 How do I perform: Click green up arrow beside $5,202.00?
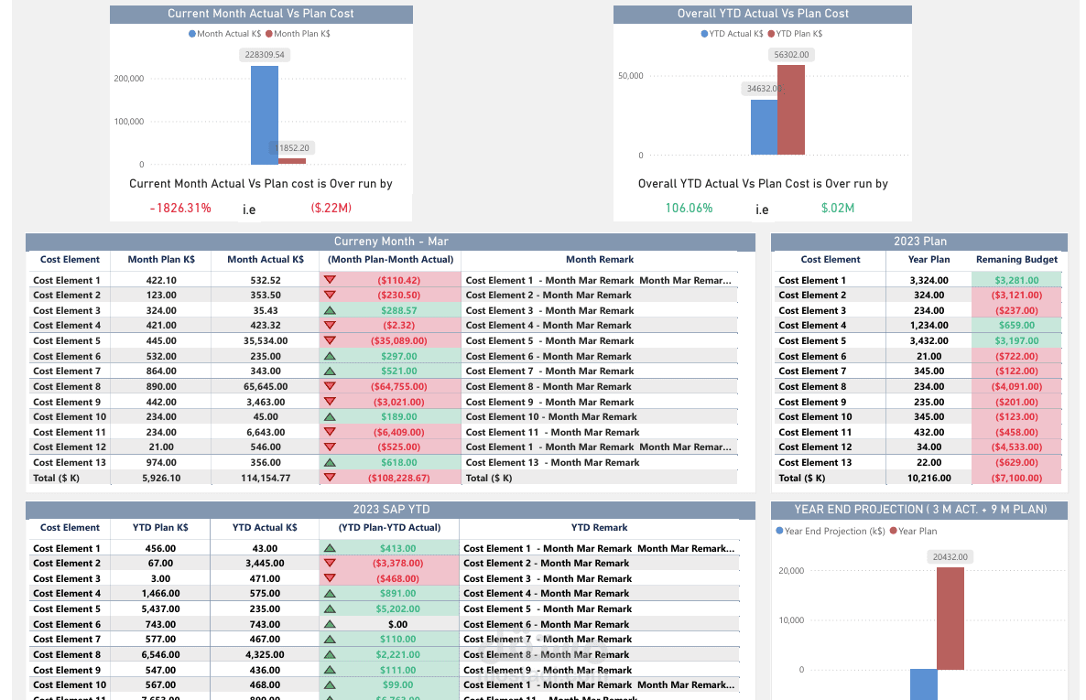click(x=330, y=608)
